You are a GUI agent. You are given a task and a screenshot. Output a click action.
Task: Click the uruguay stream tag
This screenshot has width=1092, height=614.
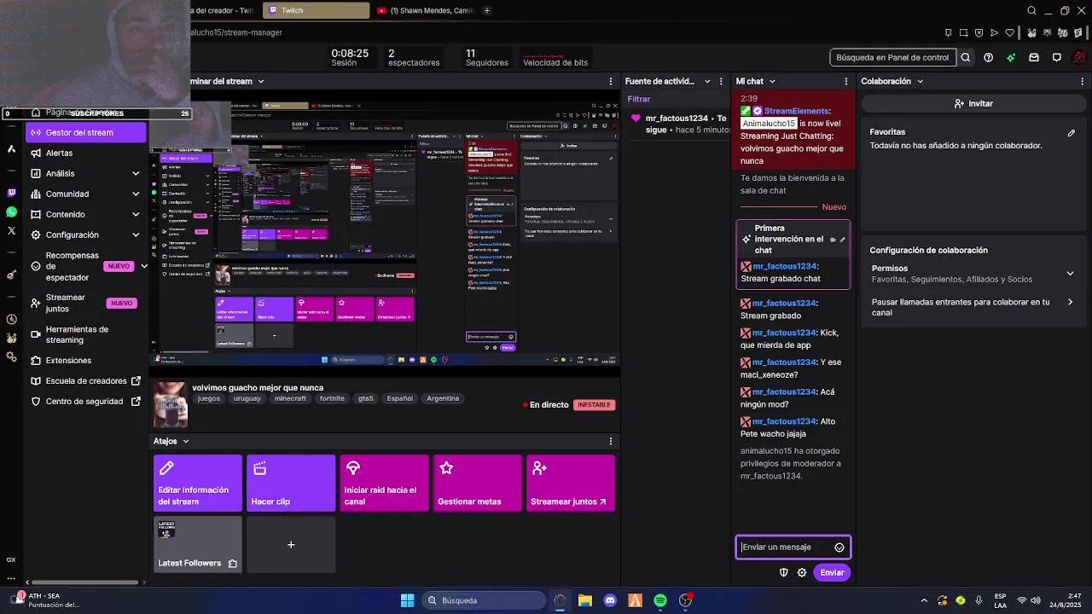(247, 398)
